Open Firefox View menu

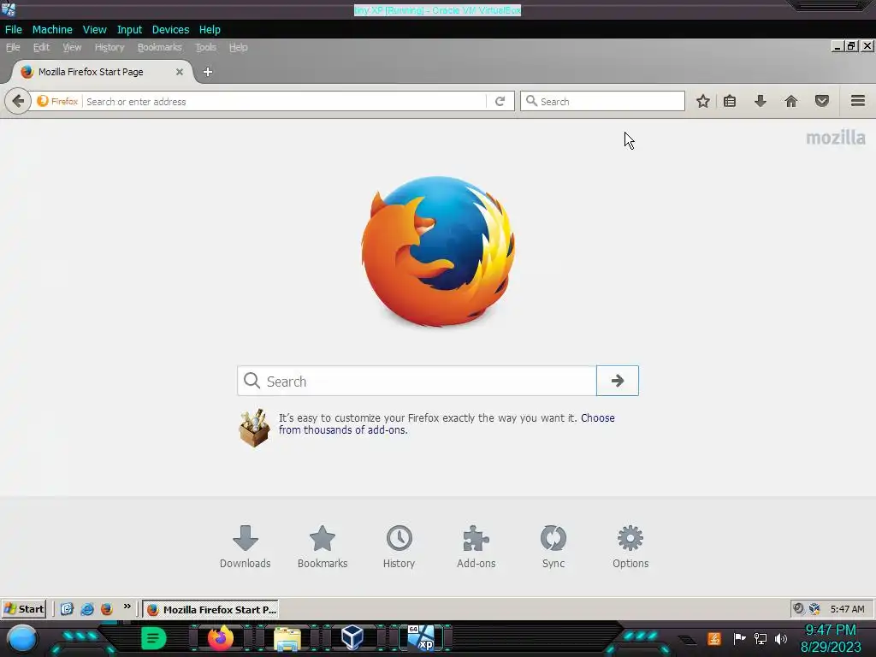pyautogui.click(x=72, y=48)
